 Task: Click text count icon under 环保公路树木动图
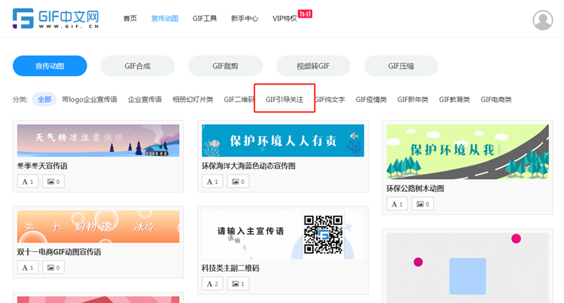pyautogui.click(x=397, y=204)
